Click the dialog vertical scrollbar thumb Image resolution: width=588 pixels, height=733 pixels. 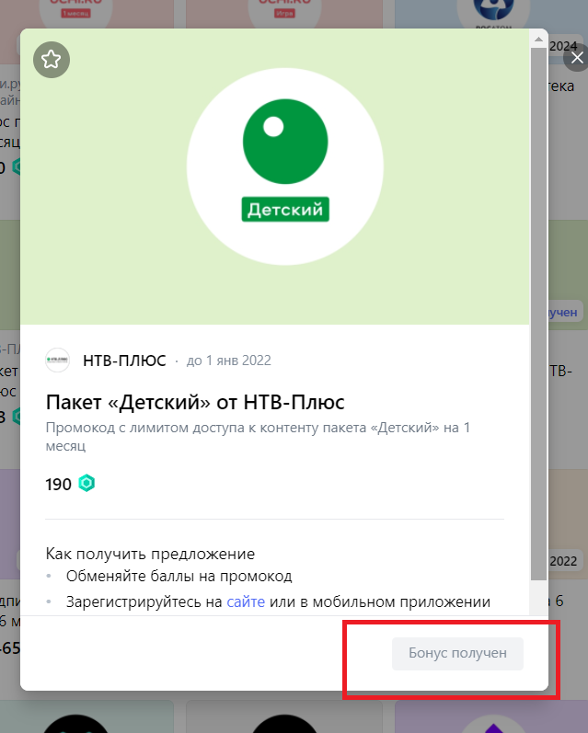pyautogui.click(x=538, y=314)
